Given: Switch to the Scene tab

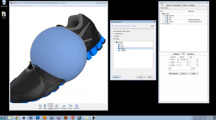Looking at the screenshot, I should pyautogui.click(x=162, y=5).
